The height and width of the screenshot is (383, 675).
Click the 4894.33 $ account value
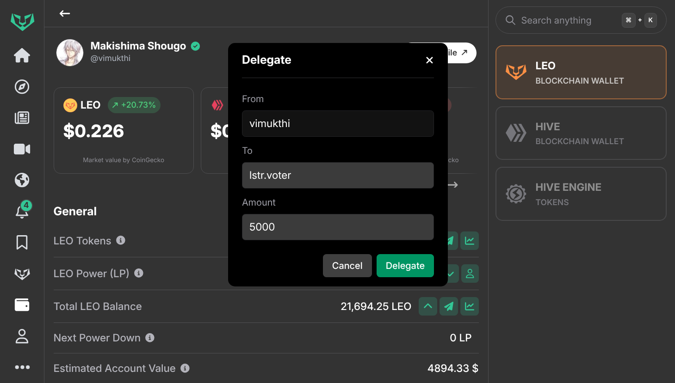453,368
